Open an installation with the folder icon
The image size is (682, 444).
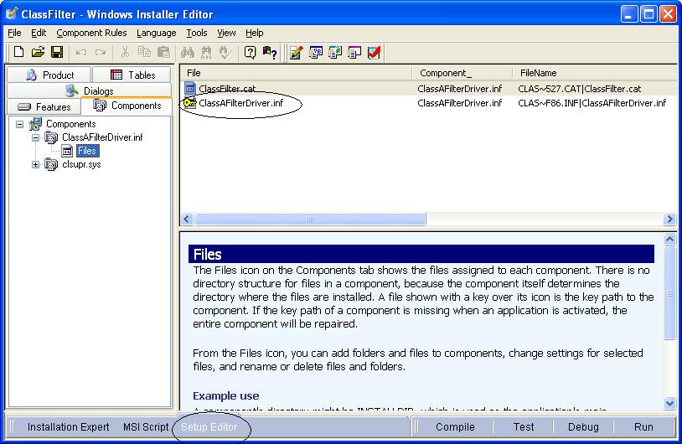[38, 52]
